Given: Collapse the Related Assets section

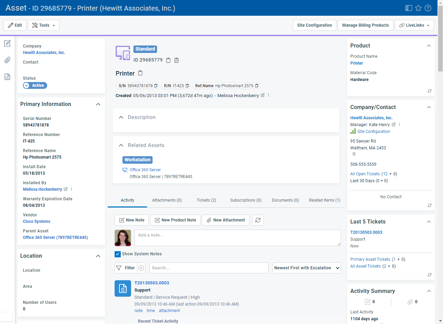Looking at the screenshot, I should click(121, 145).
